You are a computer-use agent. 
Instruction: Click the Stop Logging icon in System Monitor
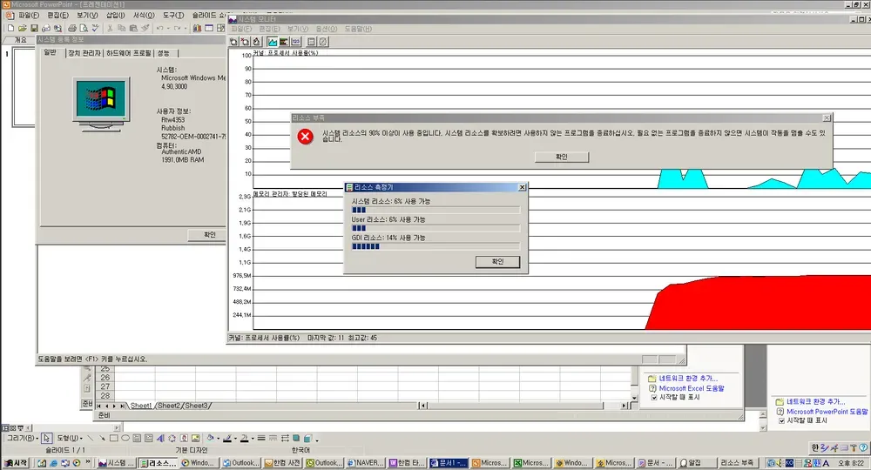pyautogui.click(x=323, y=42)
